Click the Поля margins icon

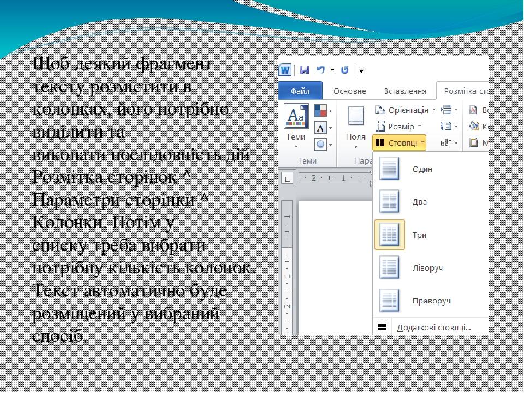[x=355, y=116]
